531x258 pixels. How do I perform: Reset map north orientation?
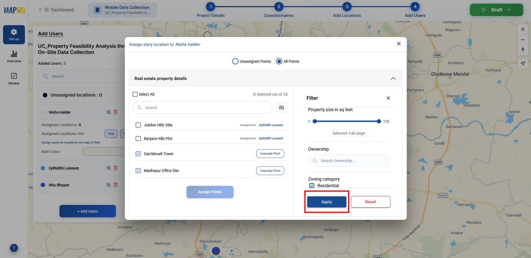(x=523, y=50)
